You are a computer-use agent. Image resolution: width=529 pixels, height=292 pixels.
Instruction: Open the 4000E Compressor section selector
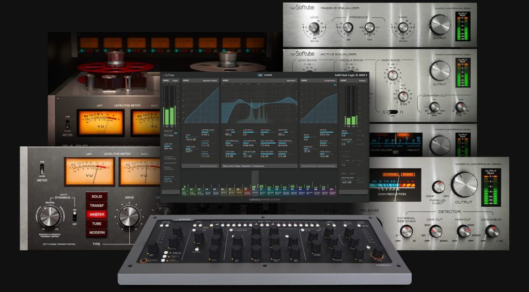click(318, 81)
